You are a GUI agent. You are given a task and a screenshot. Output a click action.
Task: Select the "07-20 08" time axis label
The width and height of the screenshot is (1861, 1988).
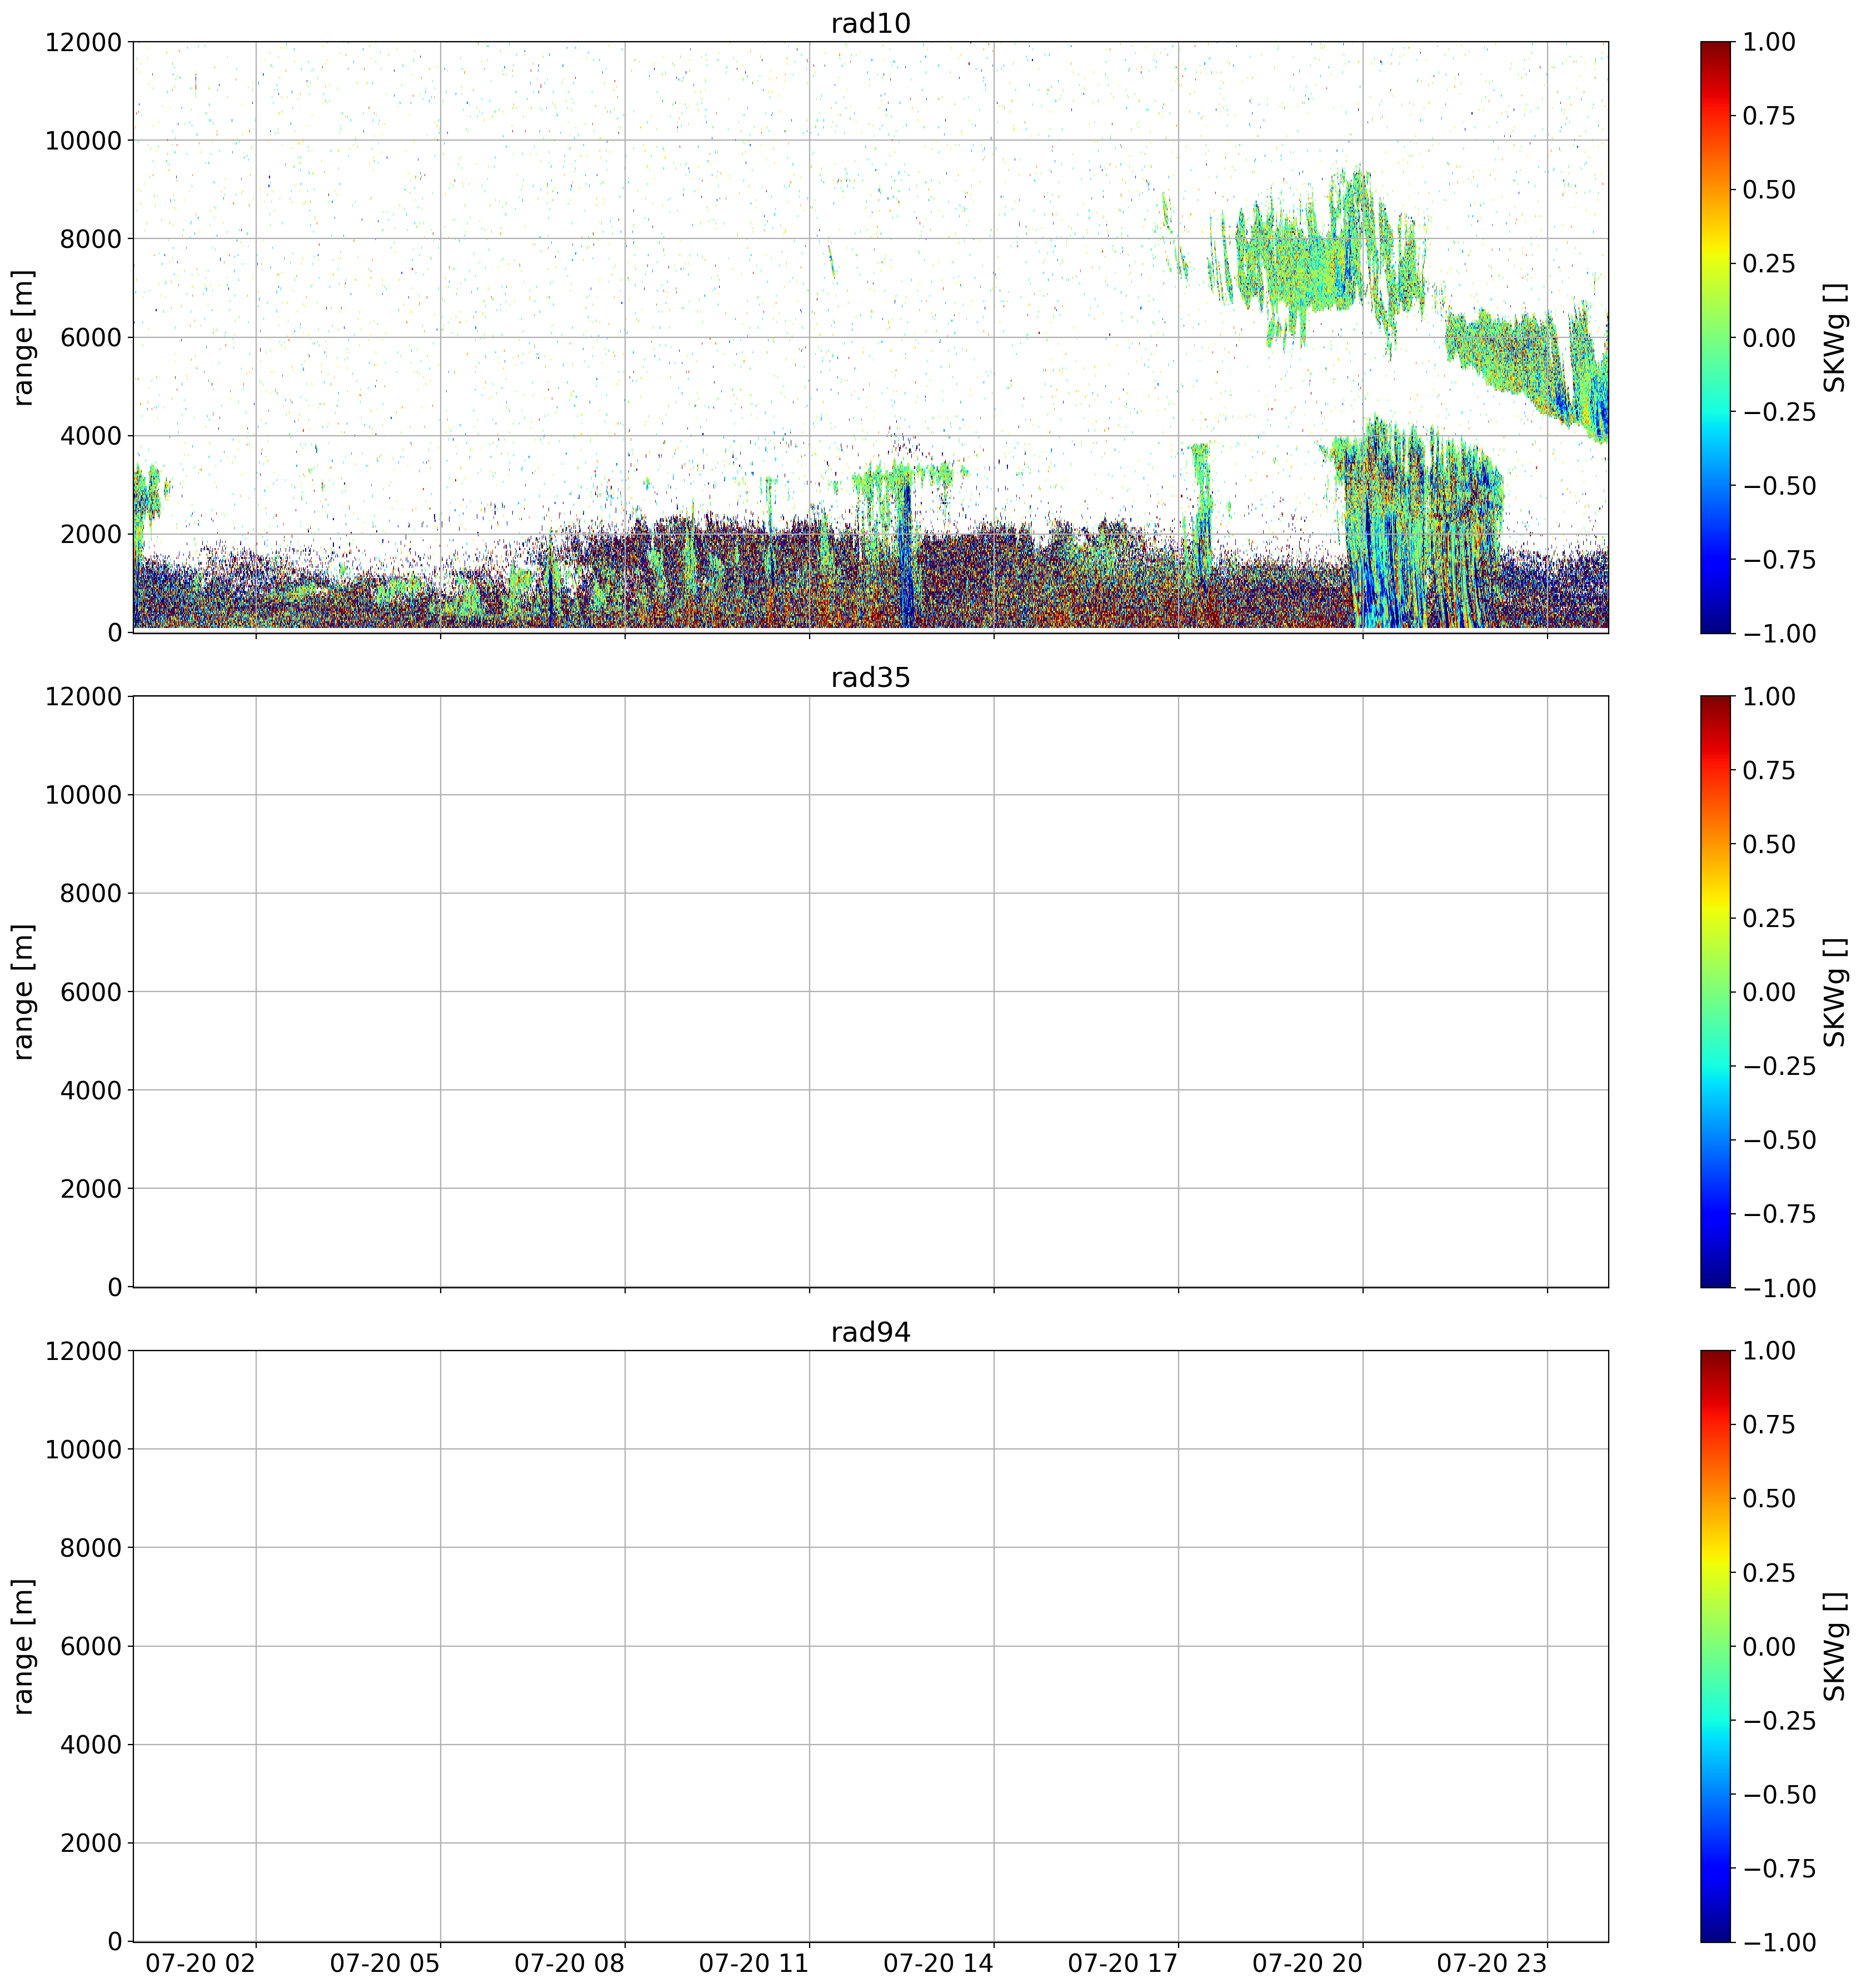click(x=569, y=1963)
